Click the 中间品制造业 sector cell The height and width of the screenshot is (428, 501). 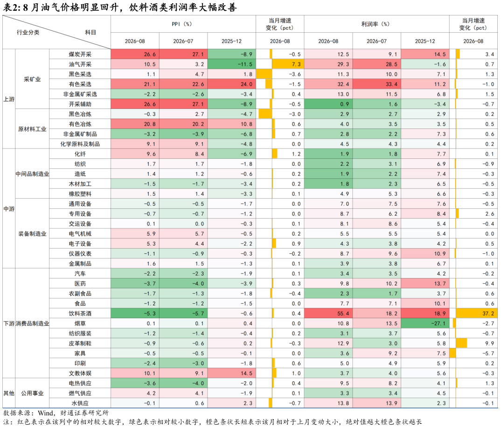click(x=32, y=174)
